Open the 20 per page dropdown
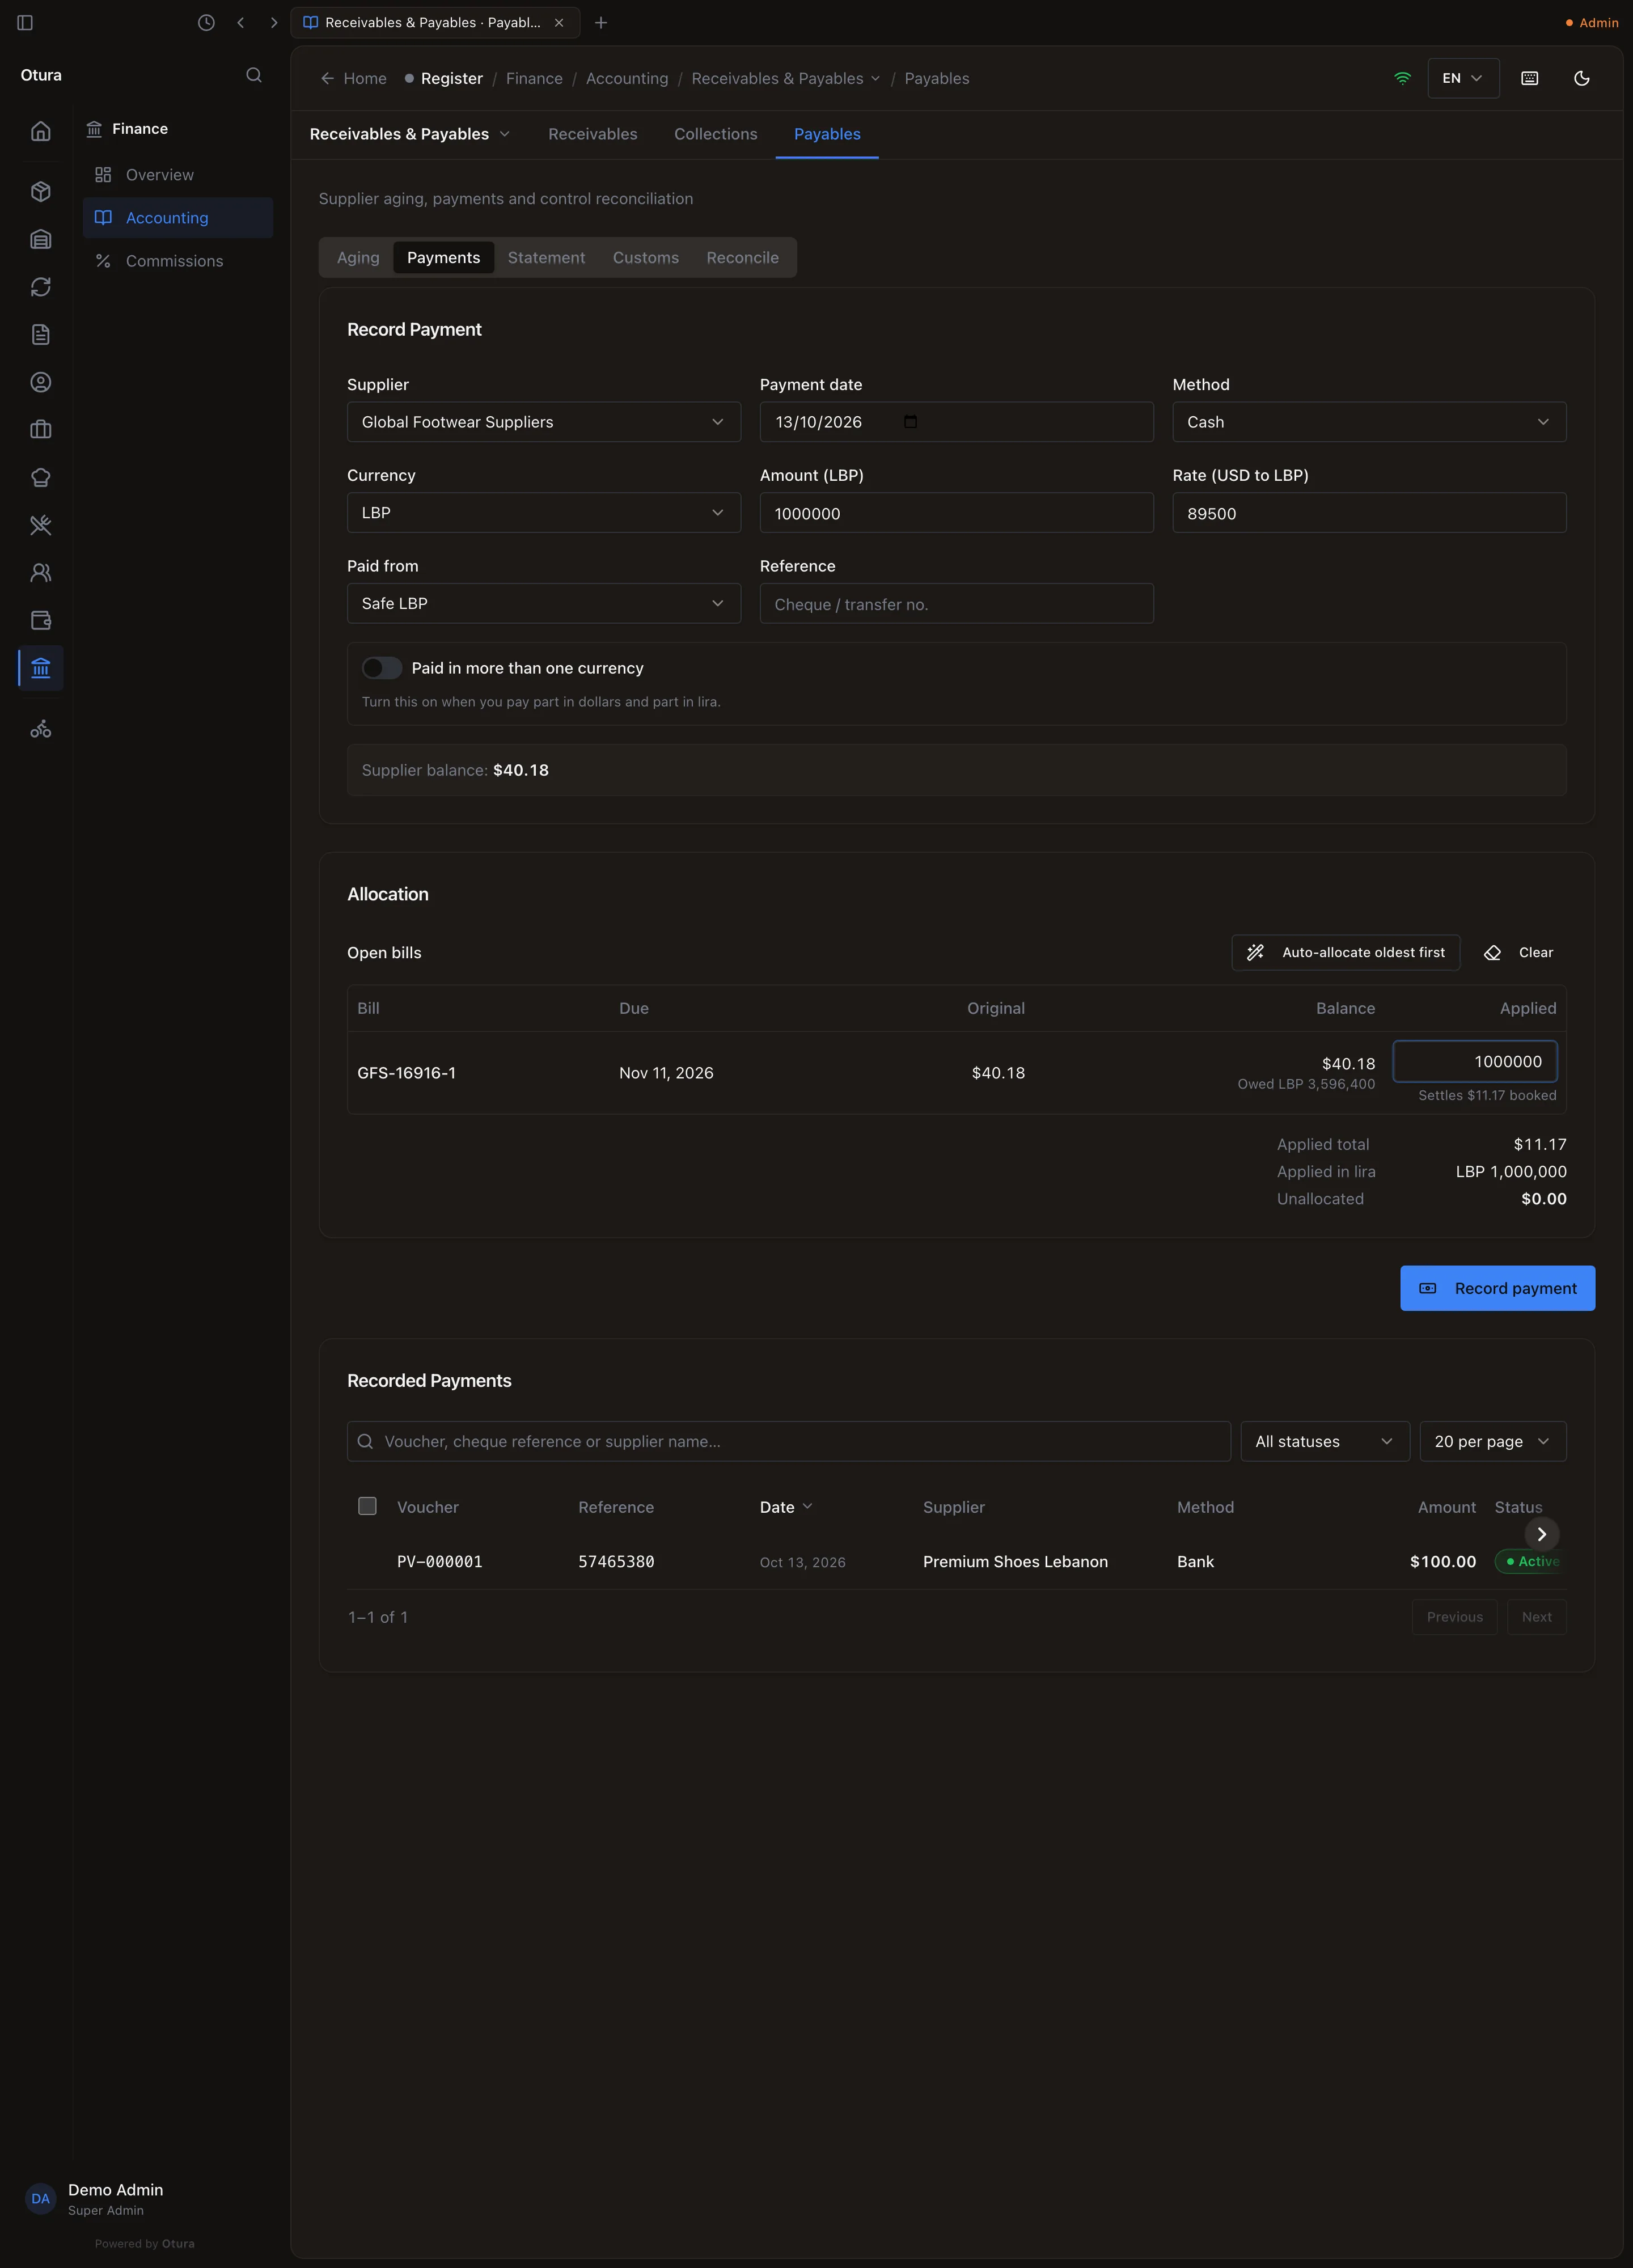 pyautogui.click(x=1493, y=1441)
